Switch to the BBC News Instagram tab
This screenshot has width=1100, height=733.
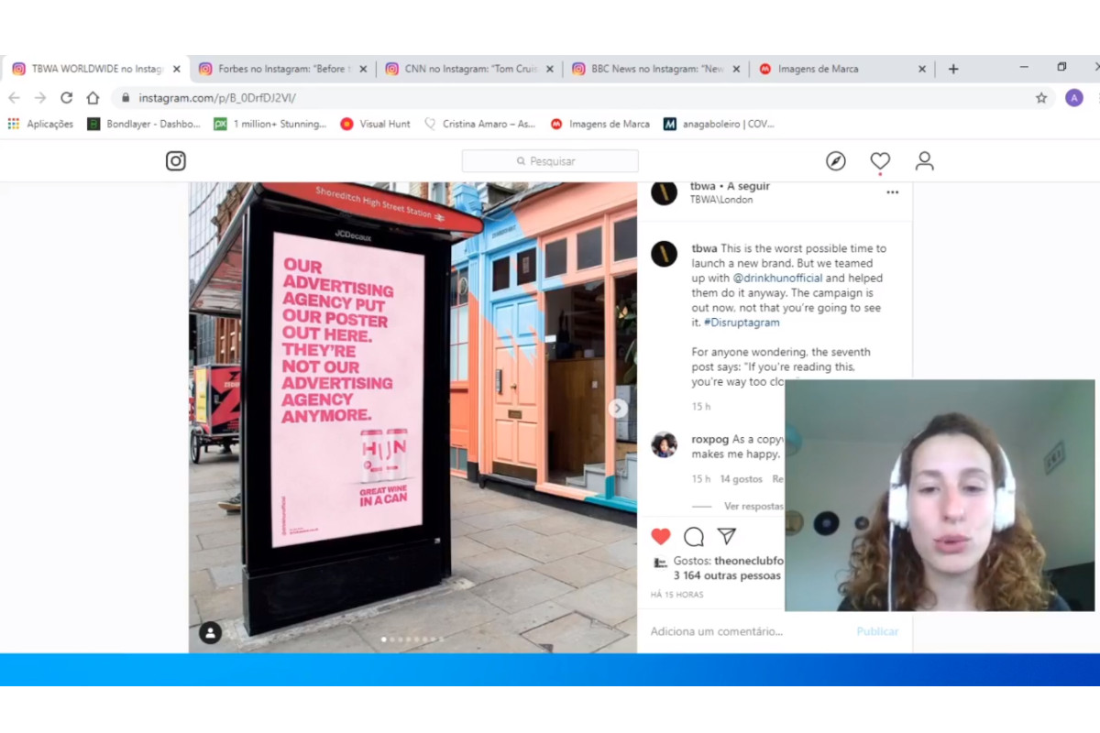click(x=654, y=69)
